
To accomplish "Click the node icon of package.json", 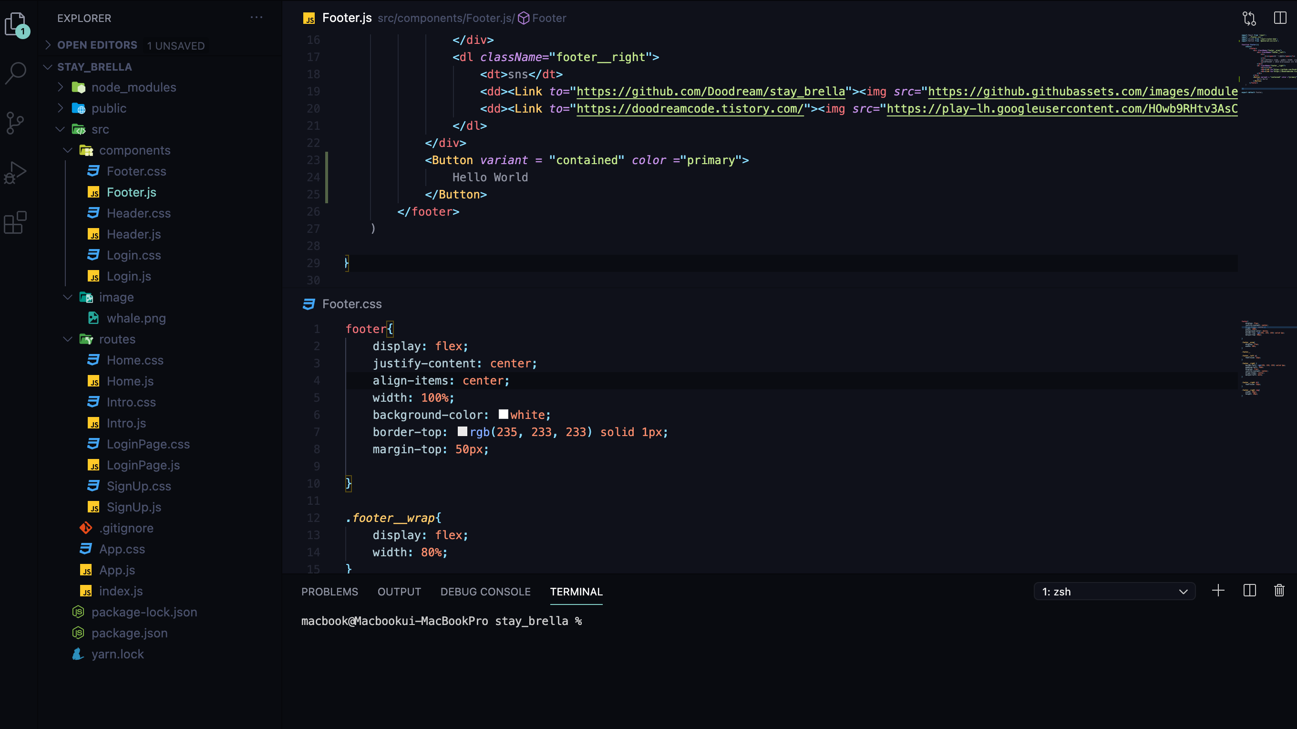I will pyautogui.click(x=78, y=633).
